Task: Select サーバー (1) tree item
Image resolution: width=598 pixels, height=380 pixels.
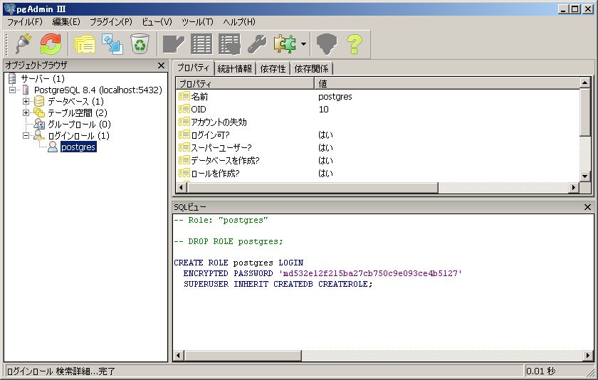Action: (43, 78)
